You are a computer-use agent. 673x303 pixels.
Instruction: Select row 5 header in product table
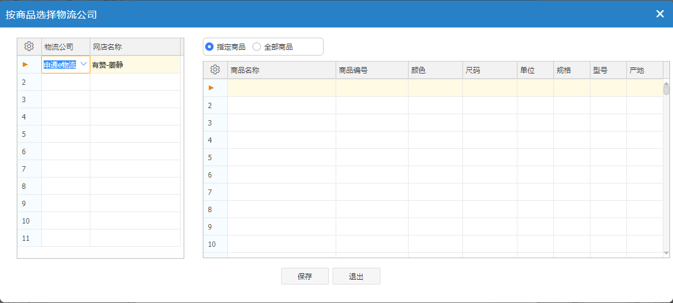pos(211,158)
